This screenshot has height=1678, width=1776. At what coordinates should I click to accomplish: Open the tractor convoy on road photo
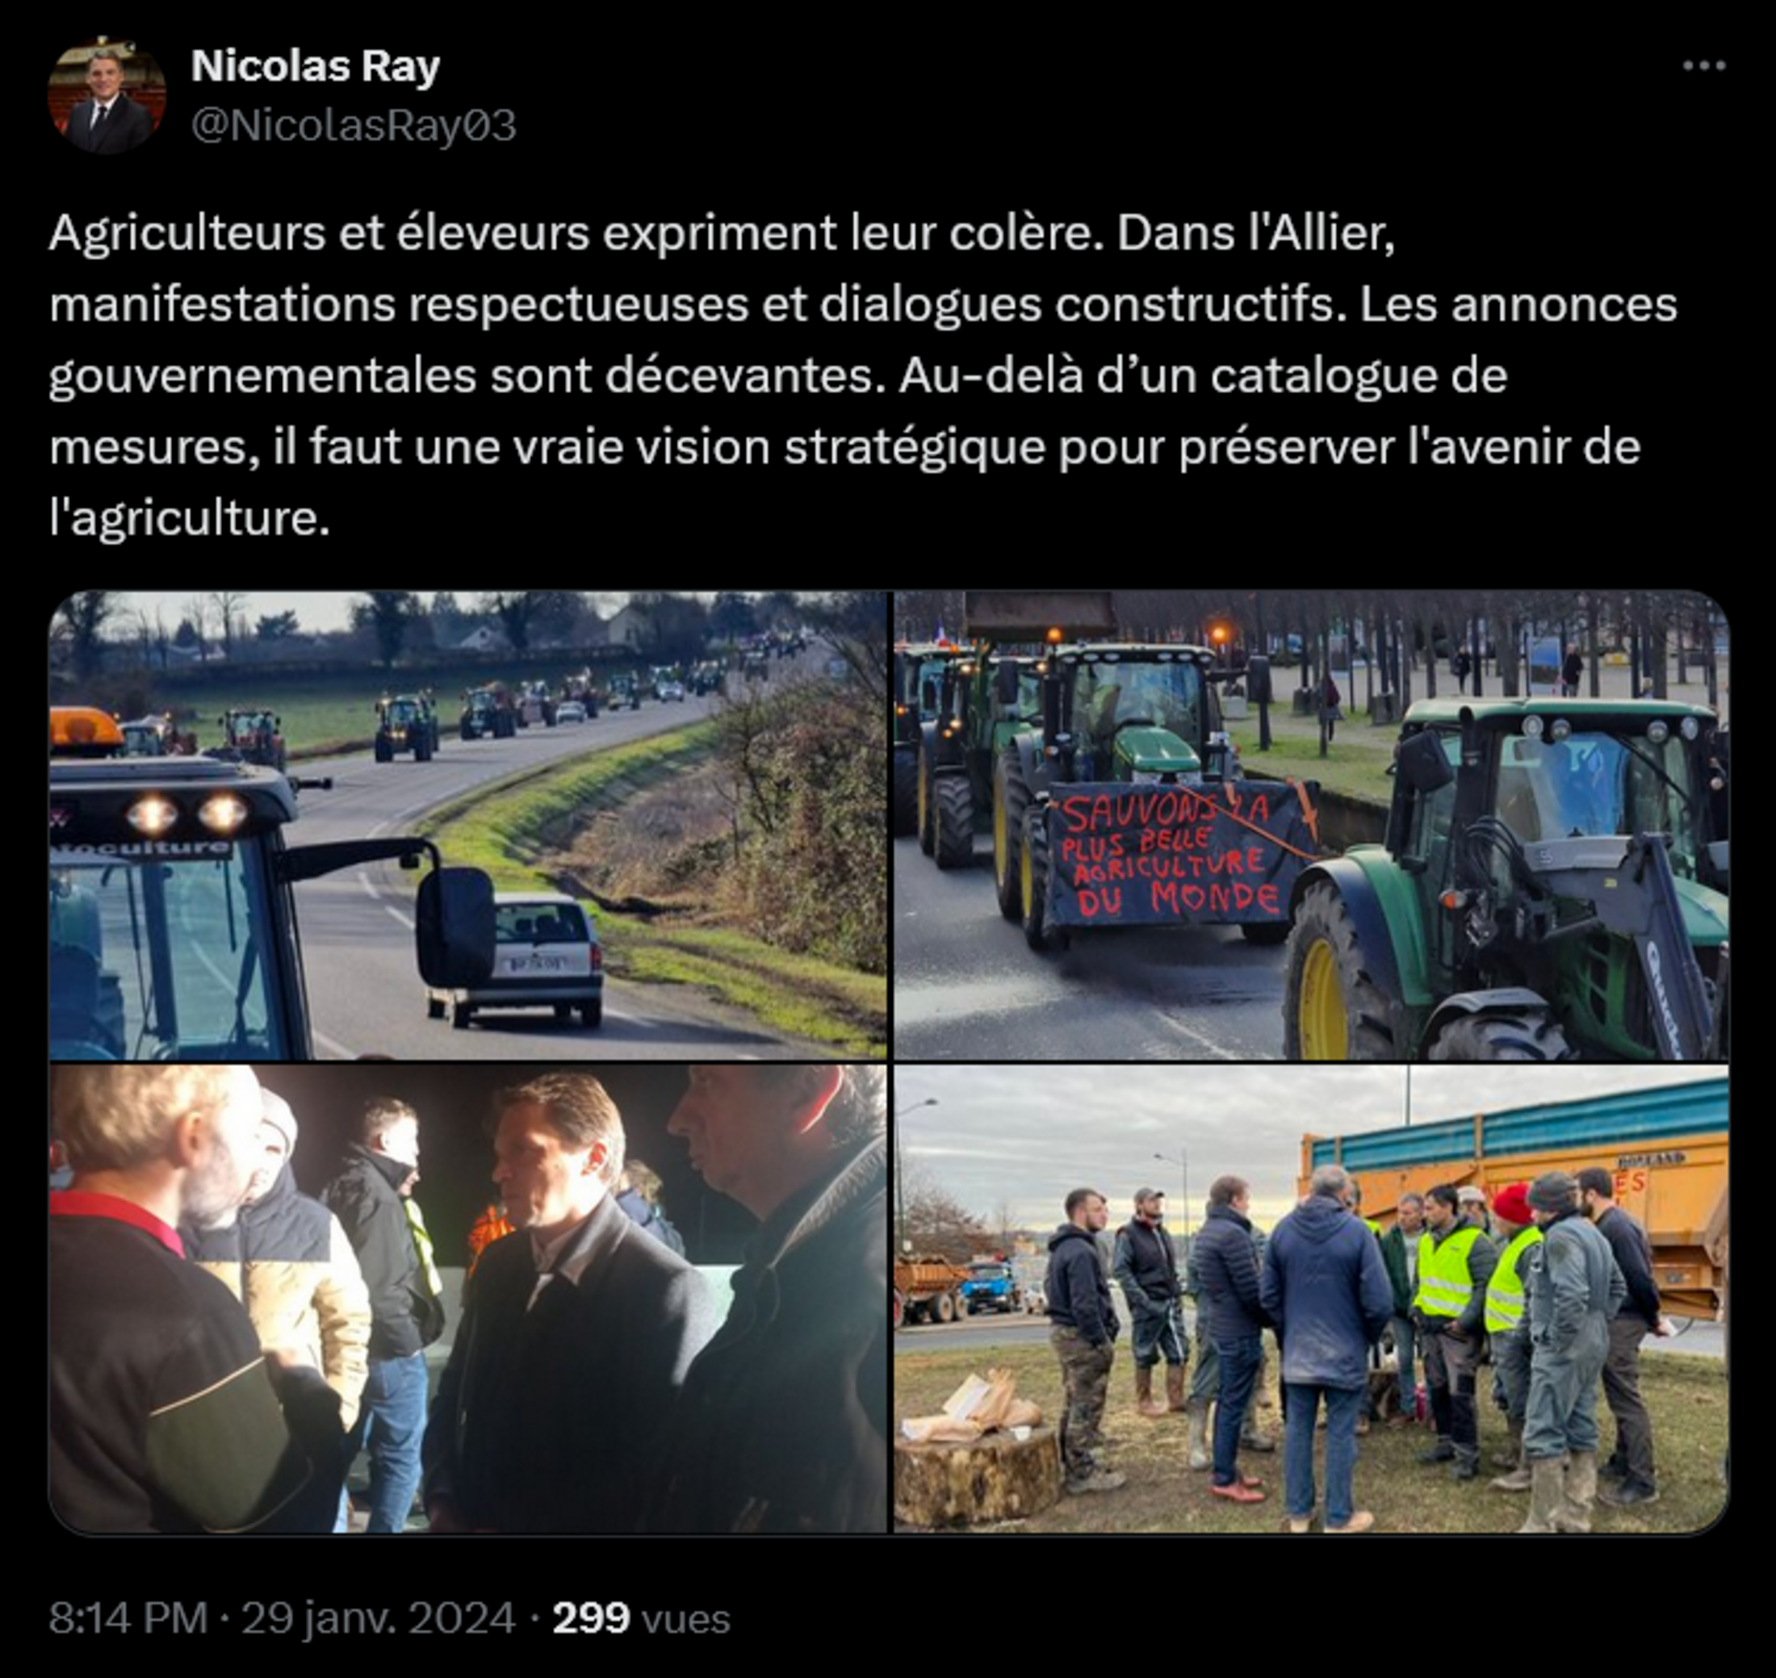coord(468,825)
